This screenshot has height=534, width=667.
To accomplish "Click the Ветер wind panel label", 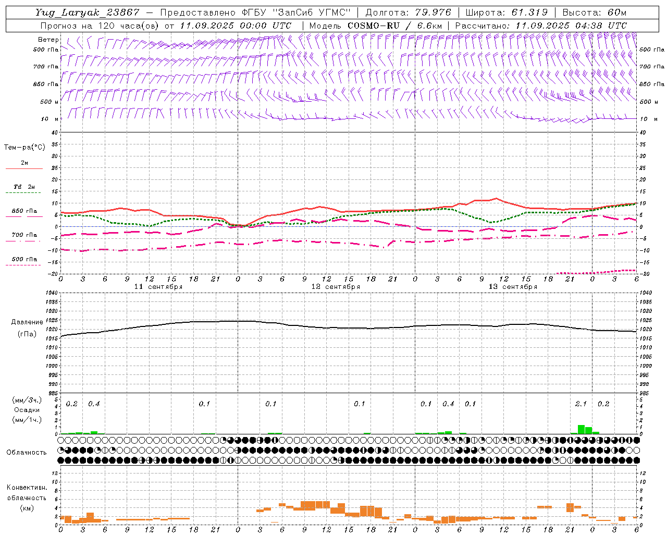I will tap(48, 40).
